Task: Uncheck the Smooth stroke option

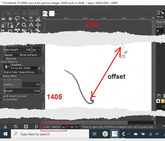Action: click(x=1, y=80)
